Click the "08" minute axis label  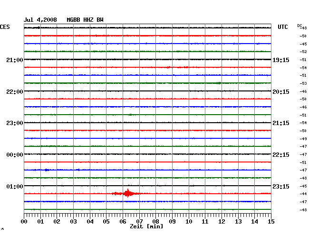[x=155, y=222]
